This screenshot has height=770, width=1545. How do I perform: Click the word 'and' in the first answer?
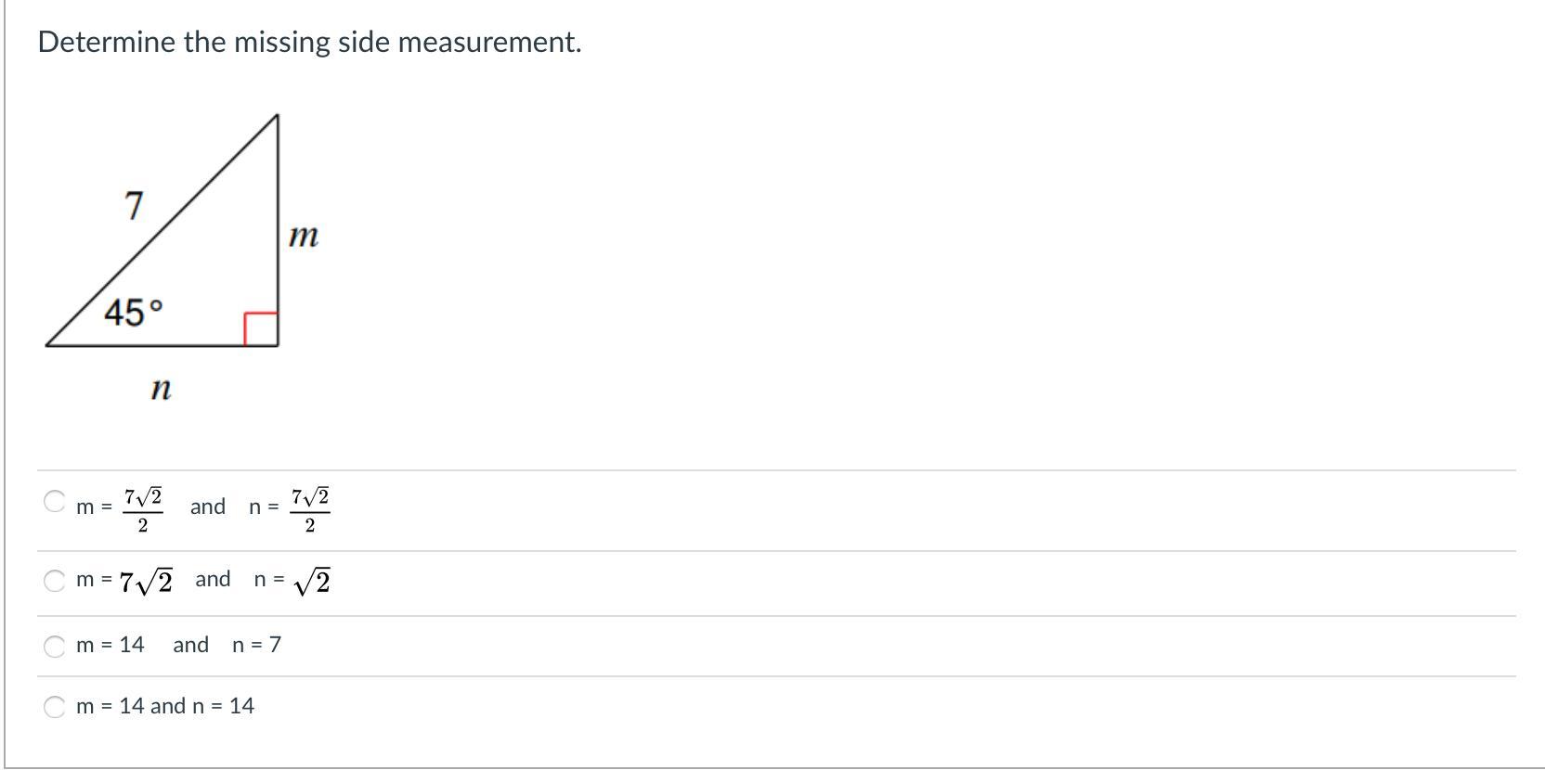point(208,507)
